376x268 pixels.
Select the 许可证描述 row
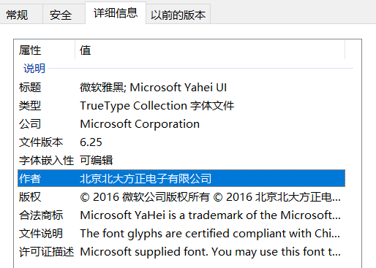pyautogui.click(x=181, y=252)
